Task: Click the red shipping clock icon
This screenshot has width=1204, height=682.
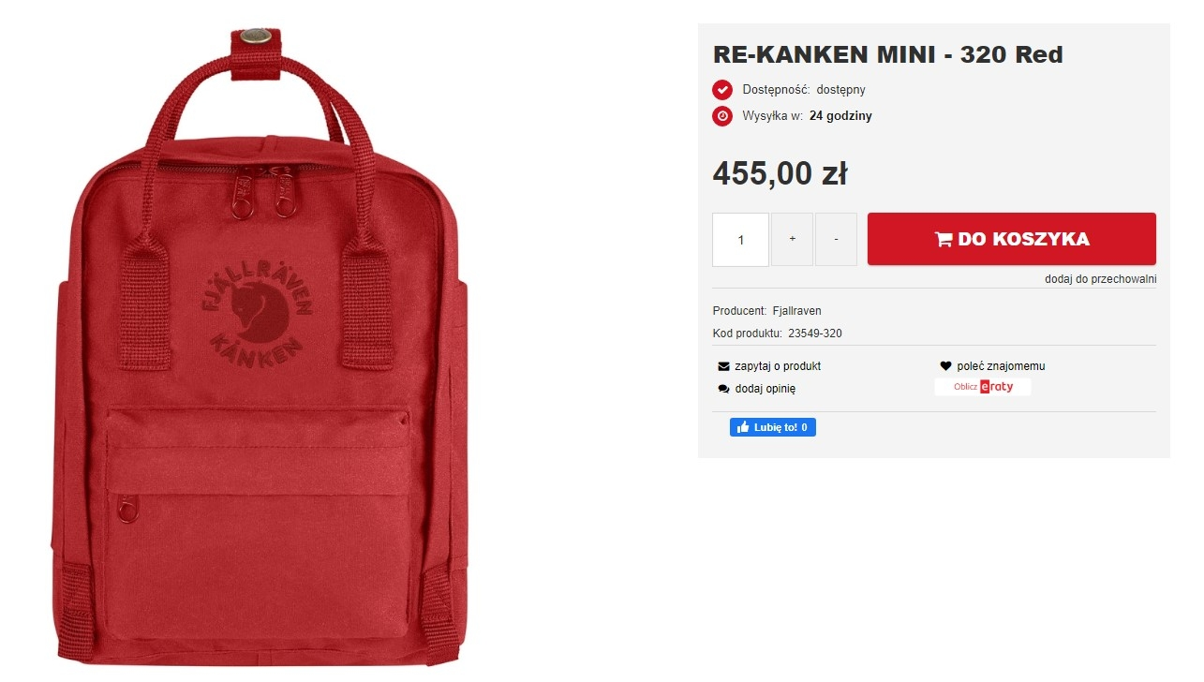Action: pos(722,116)
